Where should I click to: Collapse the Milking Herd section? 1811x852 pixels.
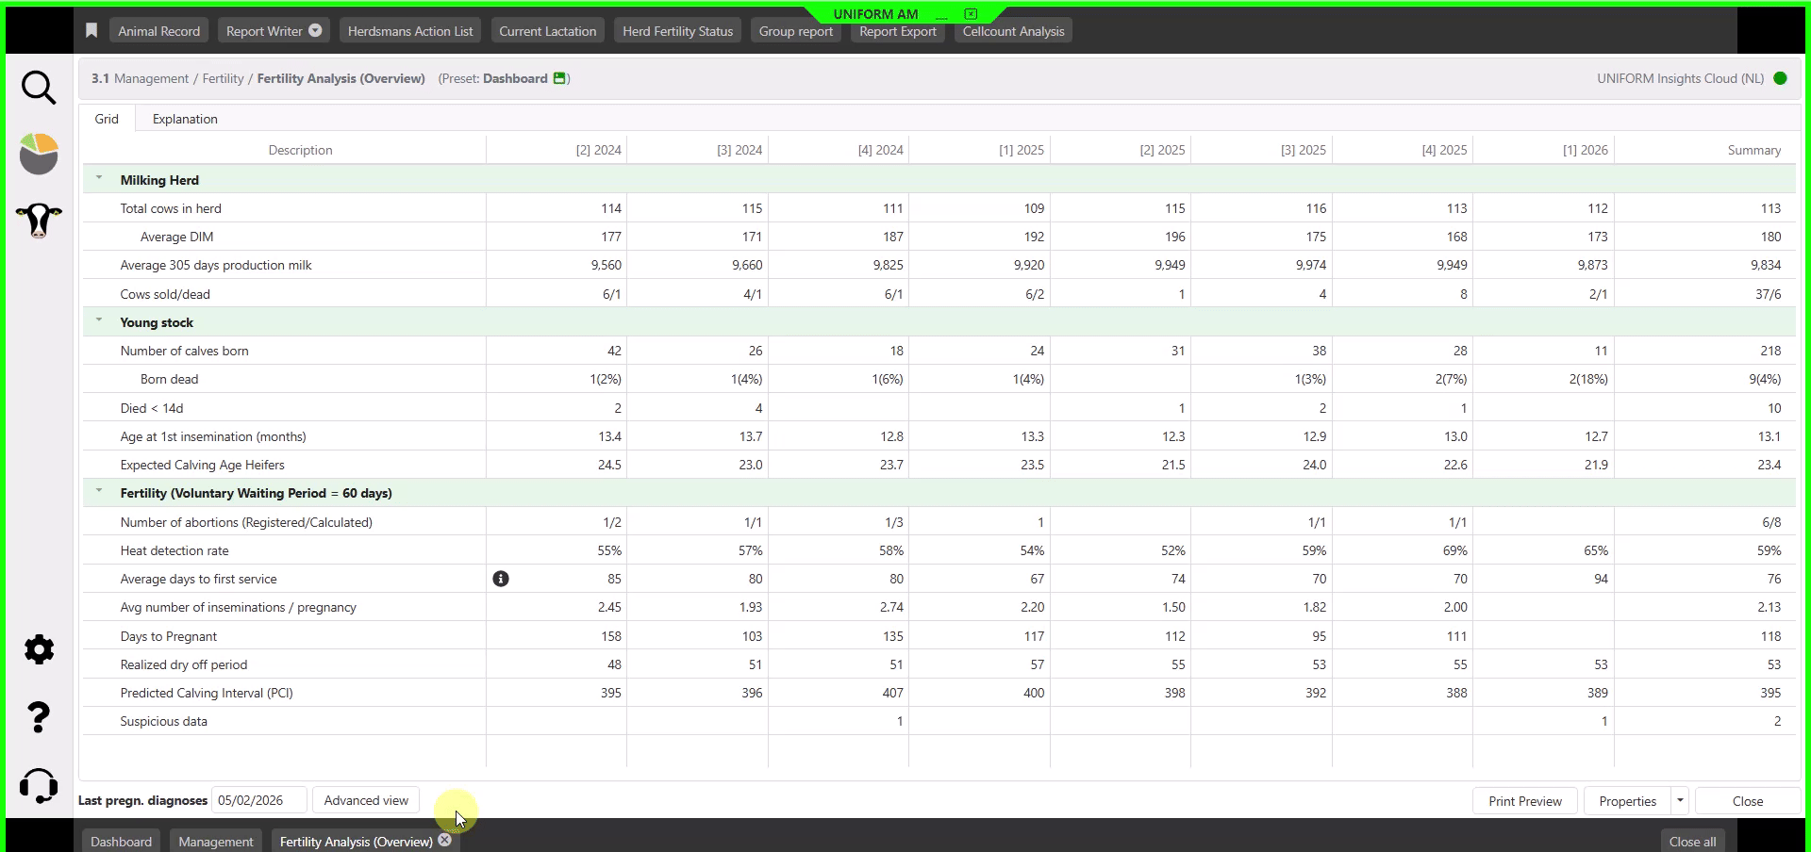click(x=99, y=178)
